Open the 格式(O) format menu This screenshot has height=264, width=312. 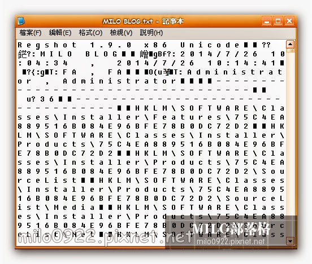(x=91, y=33)
